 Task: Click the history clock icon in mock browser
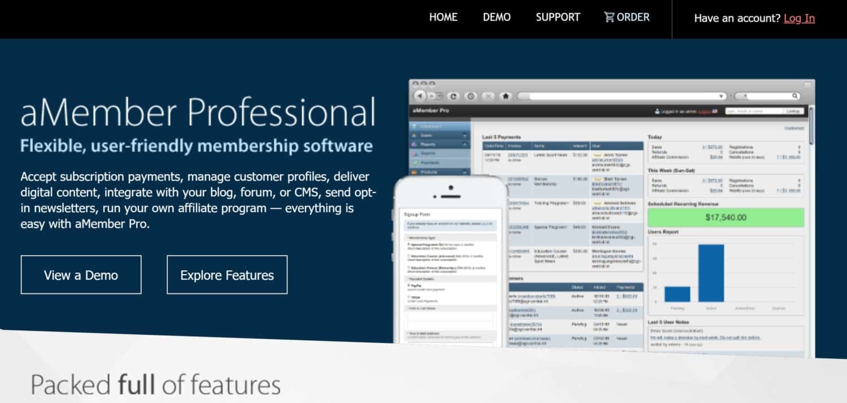click(x=471, y=96)
